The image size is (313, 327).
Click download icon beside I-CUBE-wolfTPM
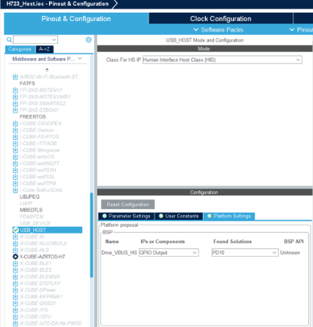pyautogui.click(x=15, y=184)
